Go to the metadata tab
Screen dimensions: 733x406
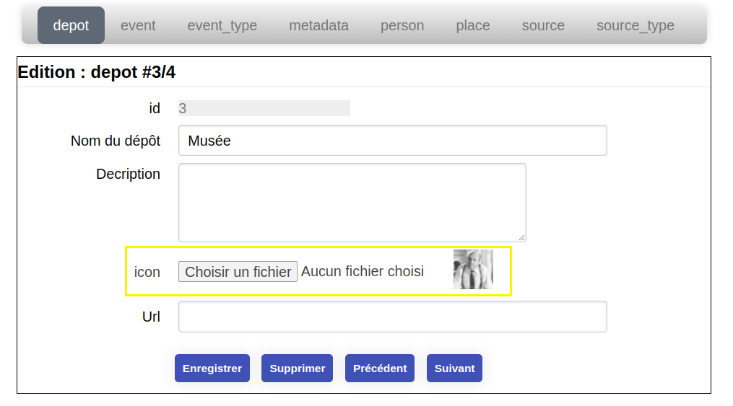(318, 25)
